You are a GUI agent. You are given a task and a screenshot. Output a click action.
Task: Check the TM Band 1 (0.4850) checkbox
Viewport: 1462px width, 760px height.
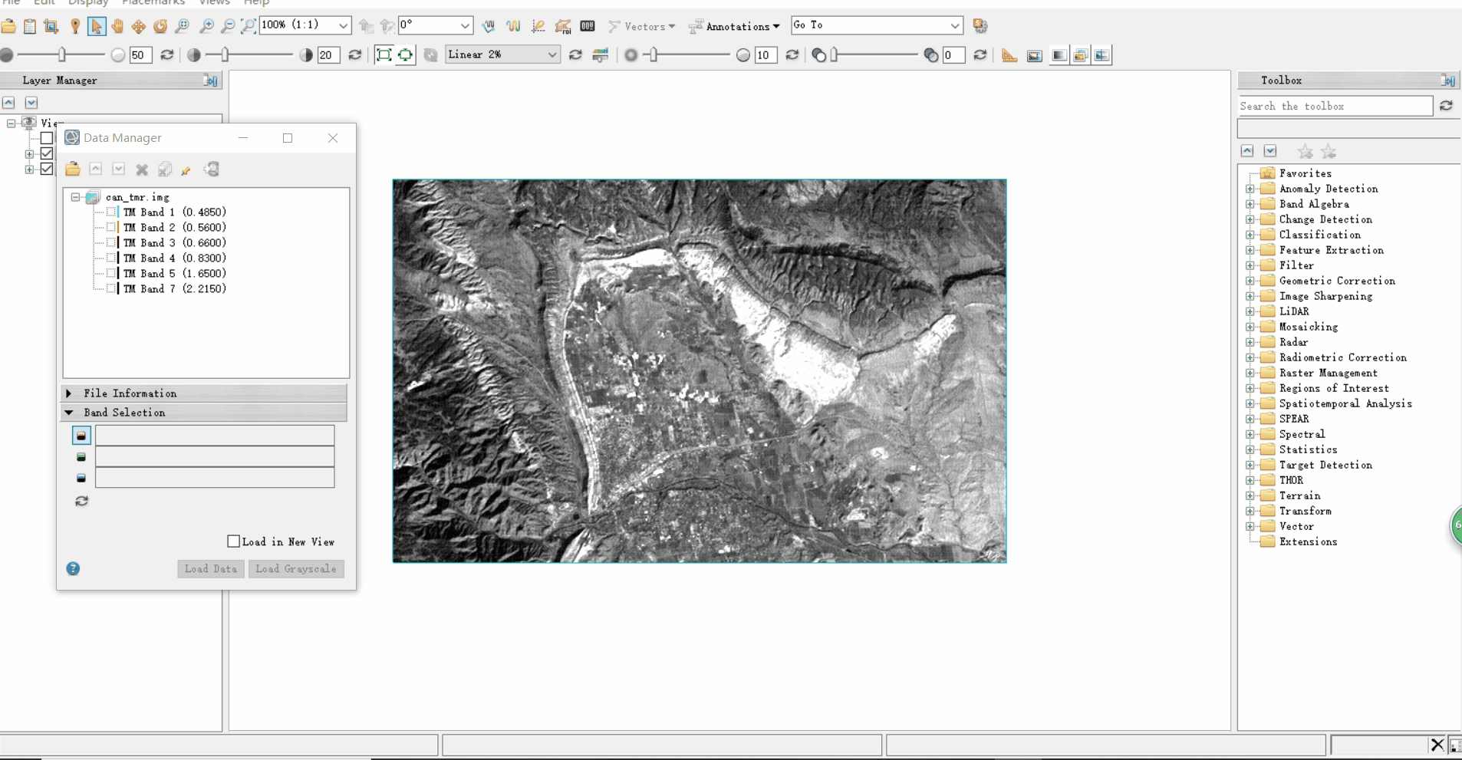click(x=112, y=212)
